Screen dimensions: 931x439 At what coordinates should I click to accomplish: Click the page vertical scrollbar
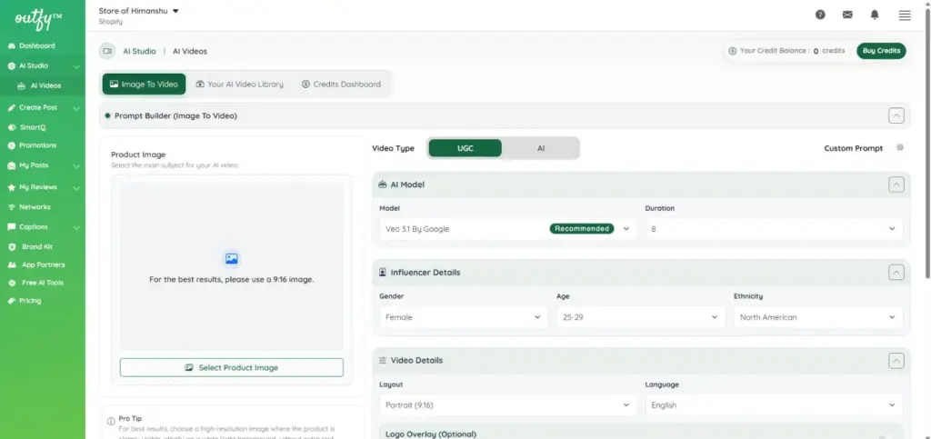[928, 143]
